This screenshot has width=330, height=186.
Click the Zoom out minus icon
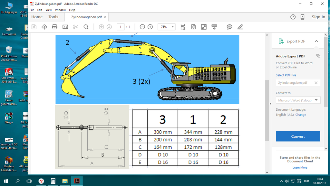point(142,27)
